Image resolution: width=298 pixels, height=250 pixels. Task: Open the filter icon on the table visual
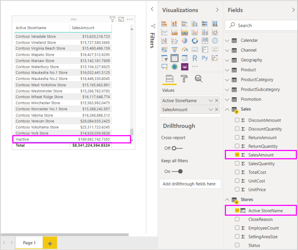(113, 19)
